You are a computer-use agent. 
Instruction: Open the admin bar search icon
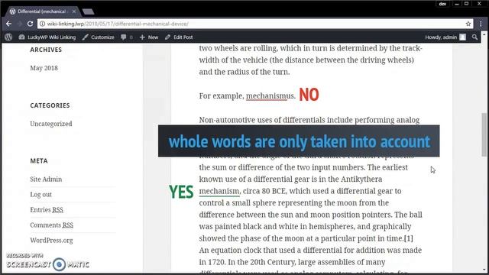pyautogui.click(x=474, y=37)
